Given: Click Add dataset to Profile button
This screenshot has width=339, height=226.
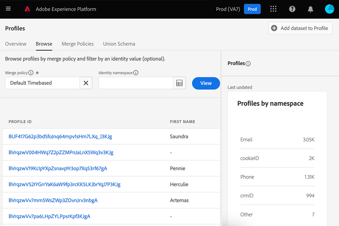Looking at the screenshot, I should point(300,28).
